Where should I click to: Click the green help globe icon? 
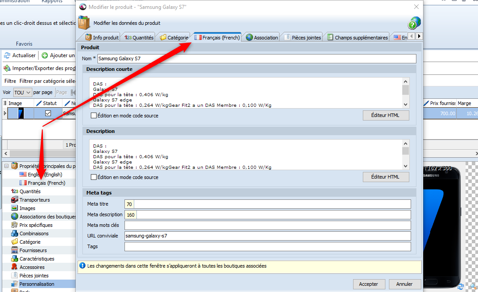(x=414, y=23)
